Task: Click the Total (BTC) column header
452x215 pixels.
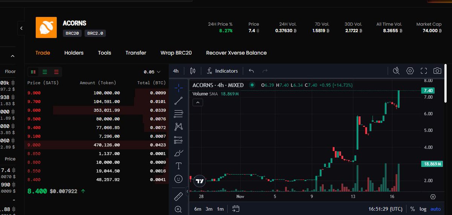Action: coord(152,82)
